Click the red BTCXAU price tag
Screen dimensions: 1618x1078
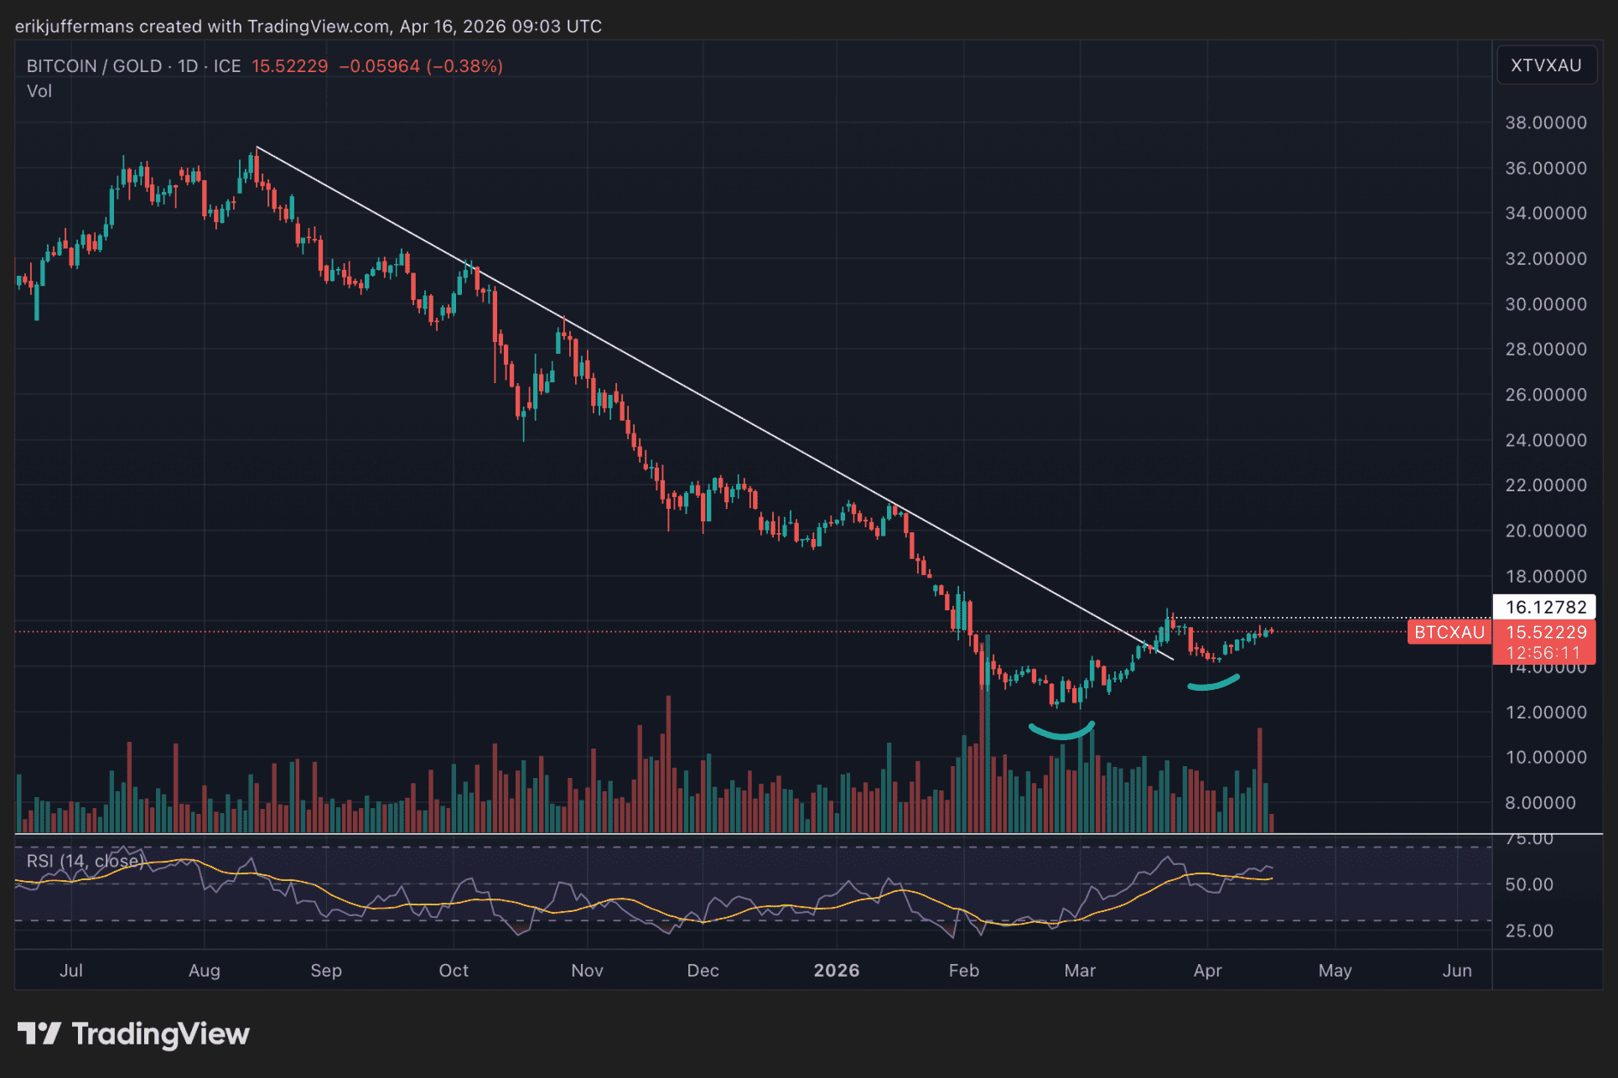pos(1449,632)
